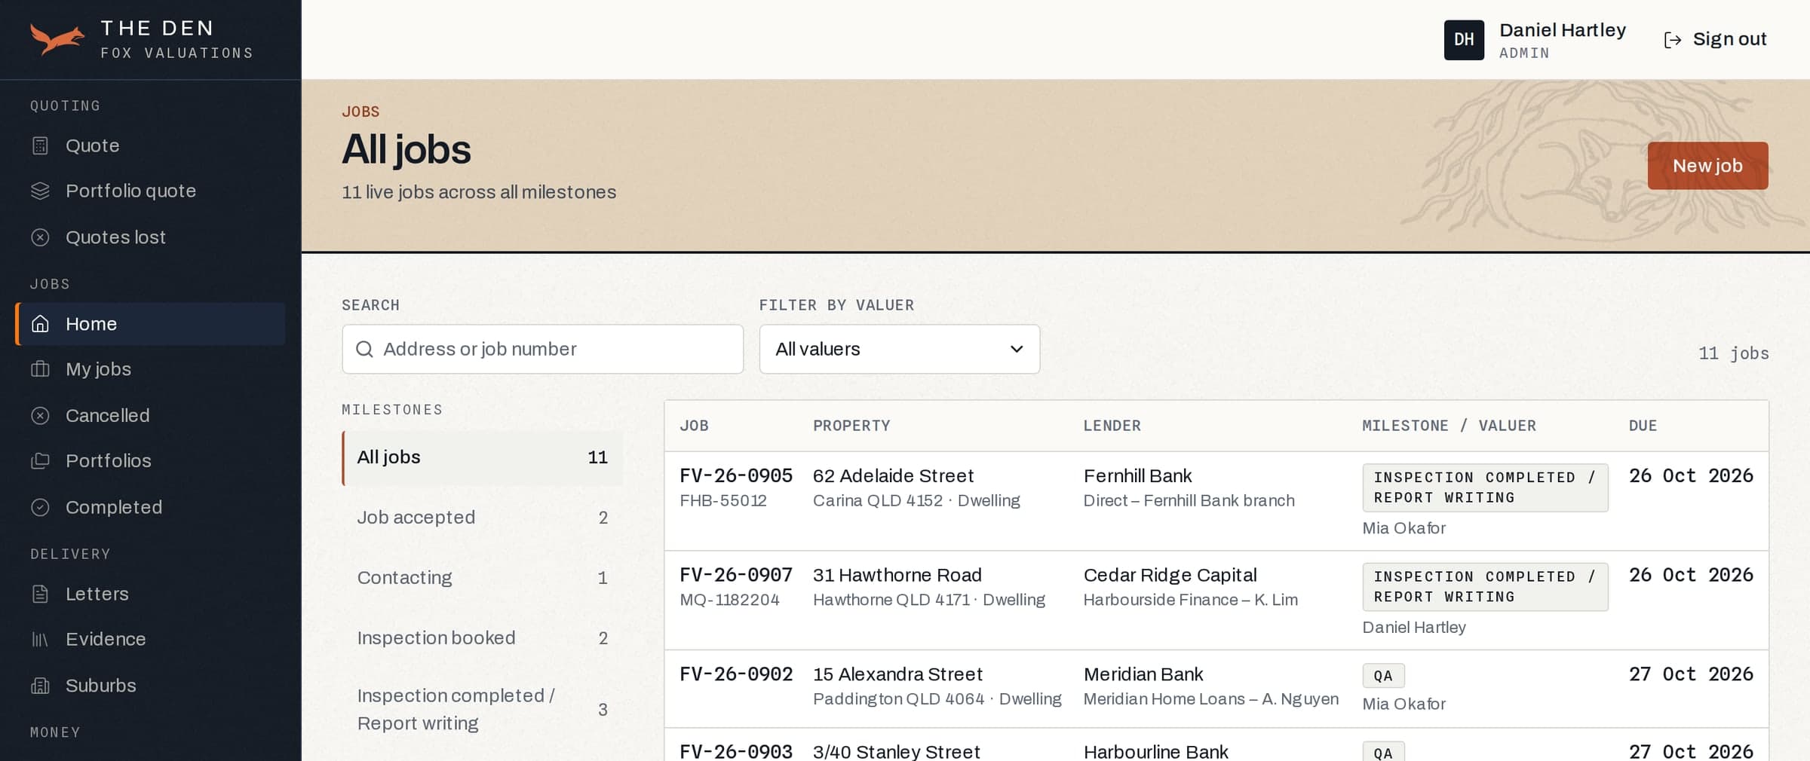Click 31 Hawthorne Road property
Image resolution: width=1810 pixels, height=761 pixels.
pyautogui.click(x=897, y=576)
